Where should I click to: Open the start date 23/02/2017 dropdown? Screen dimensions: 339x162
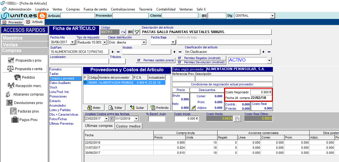tap(106, 119)
